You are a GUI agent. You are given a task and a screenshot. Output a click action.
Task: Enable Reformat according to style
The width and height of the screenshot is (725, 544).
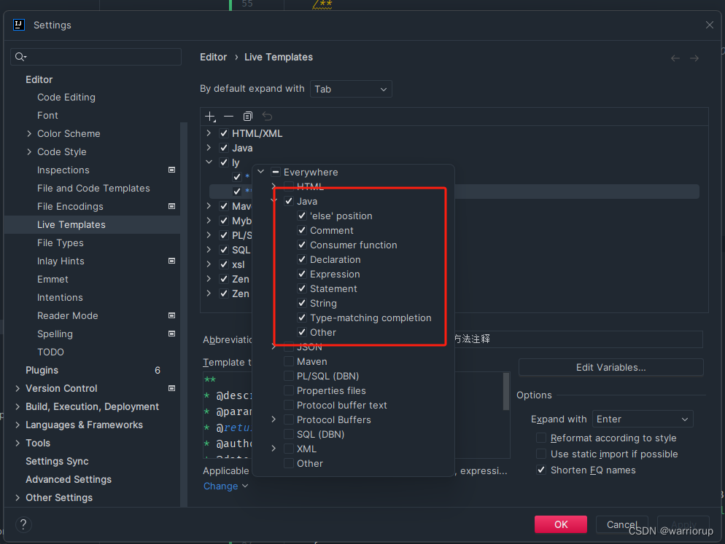[541, 438]
